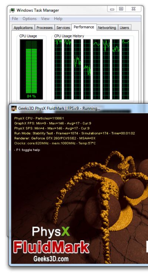The height and width of the screenshot is (276, 148).
Task: Click the 'CPU Usage History' group label
Action: (69, 36)
